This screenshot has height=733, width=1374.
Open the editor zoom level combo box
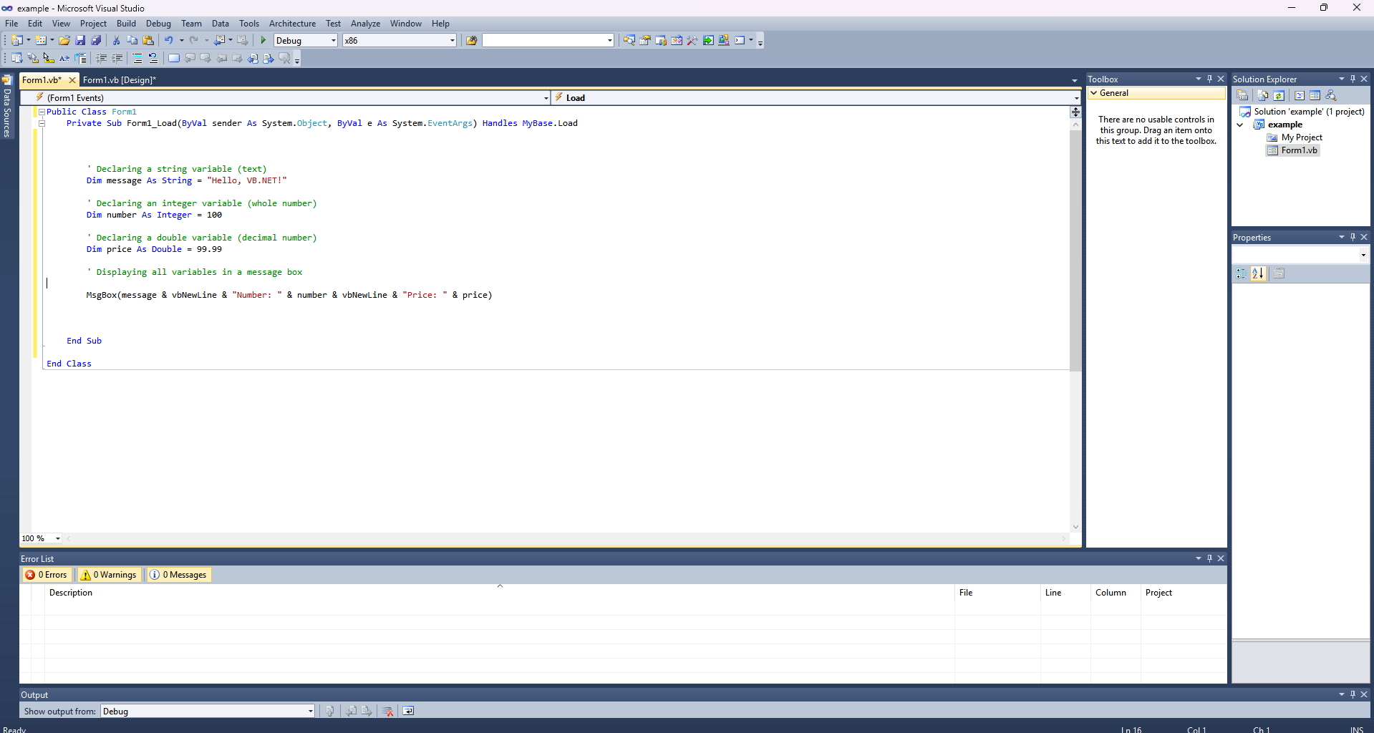[40, 538]
